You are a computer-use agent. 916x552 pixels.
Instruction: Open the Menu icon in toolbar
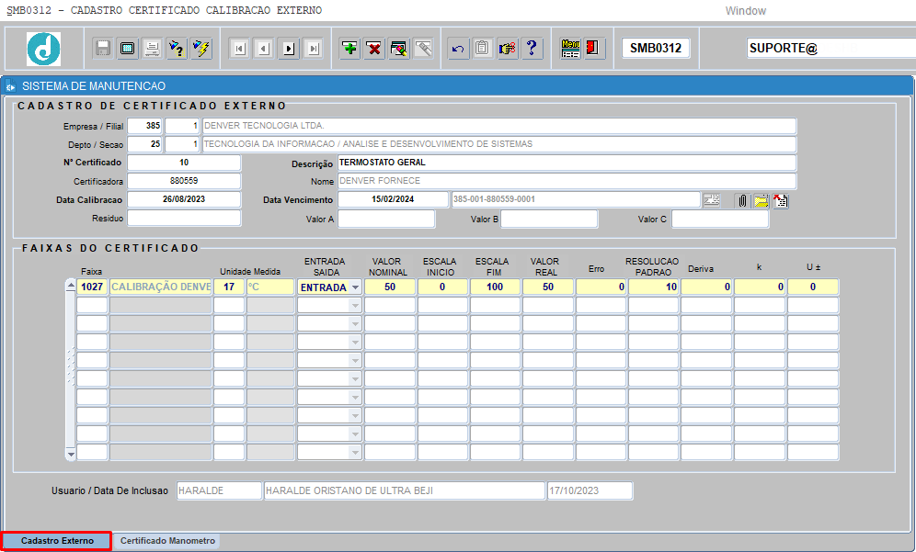(x=570, y=49)
